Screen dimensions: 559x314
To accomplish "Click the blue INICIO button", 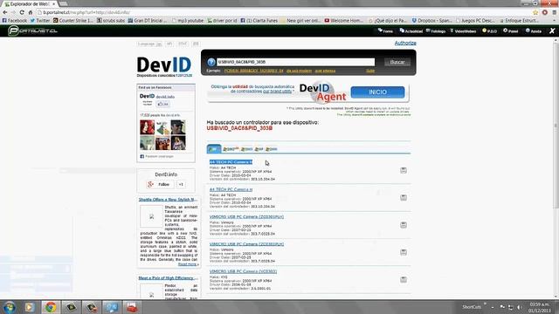I will click(377, 92).
